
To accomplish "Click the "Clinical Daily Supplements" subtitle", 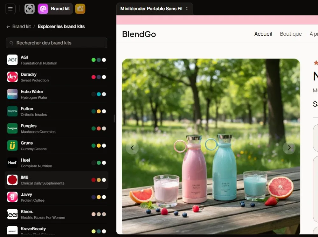I will (x=42, y=183).
